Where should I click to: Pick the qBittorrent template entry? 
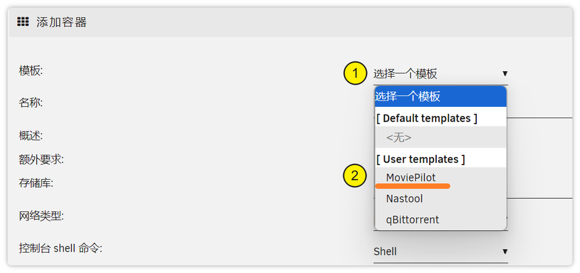click(412, 219)
